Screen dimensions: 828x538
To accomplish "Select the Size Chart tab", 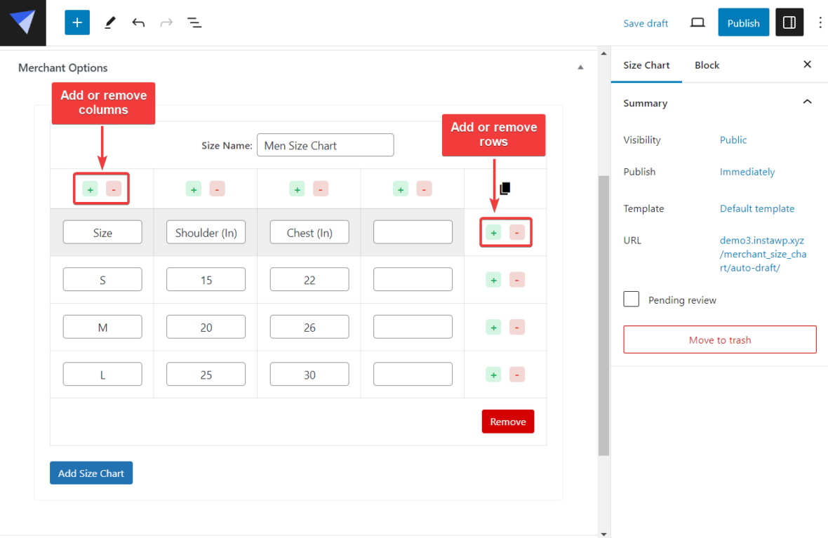I will [646, 65].
